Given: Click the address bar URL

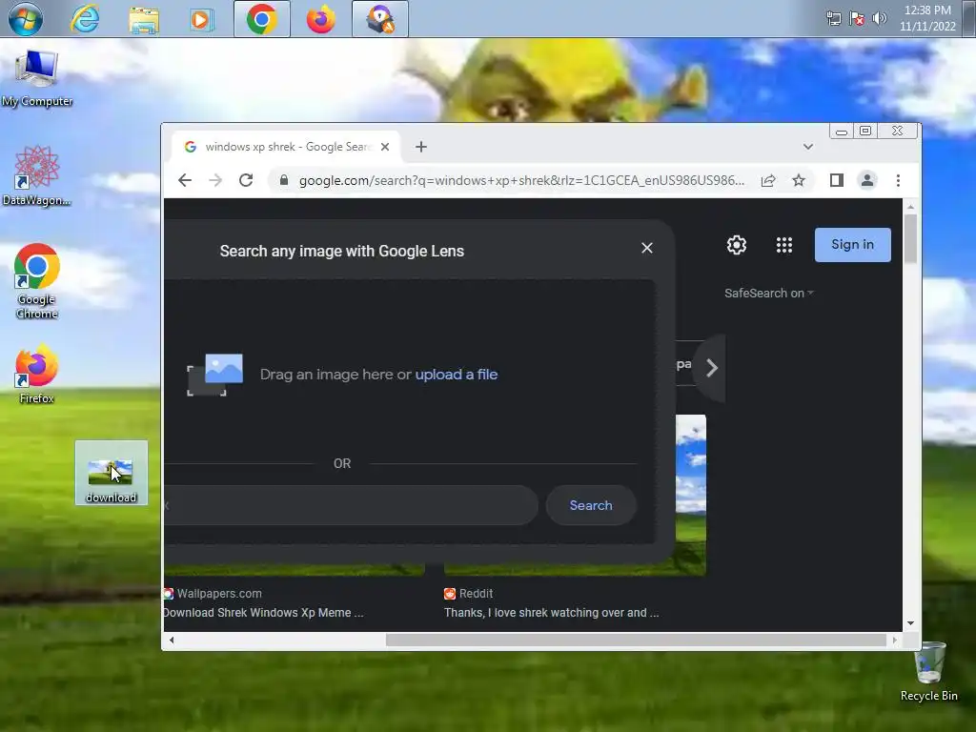Looking at the screenshot, I should coord(521,180).
